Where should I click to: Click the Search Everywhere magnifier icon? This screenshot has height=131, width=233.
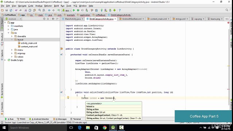point(227,10)
